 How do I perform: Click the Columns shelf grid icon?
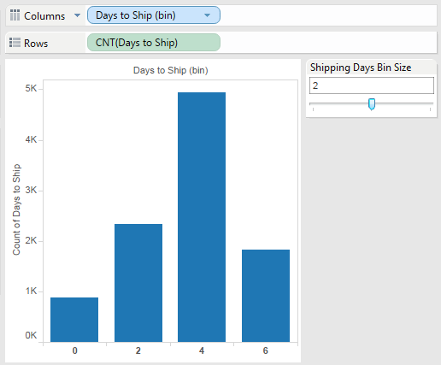click(x=15, y=15)
